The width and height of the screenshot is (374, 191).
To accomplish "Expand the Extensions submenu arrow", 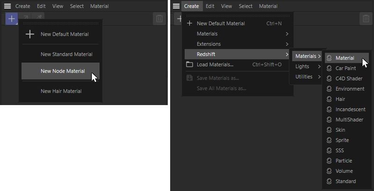I will click(x=287, y=44).
